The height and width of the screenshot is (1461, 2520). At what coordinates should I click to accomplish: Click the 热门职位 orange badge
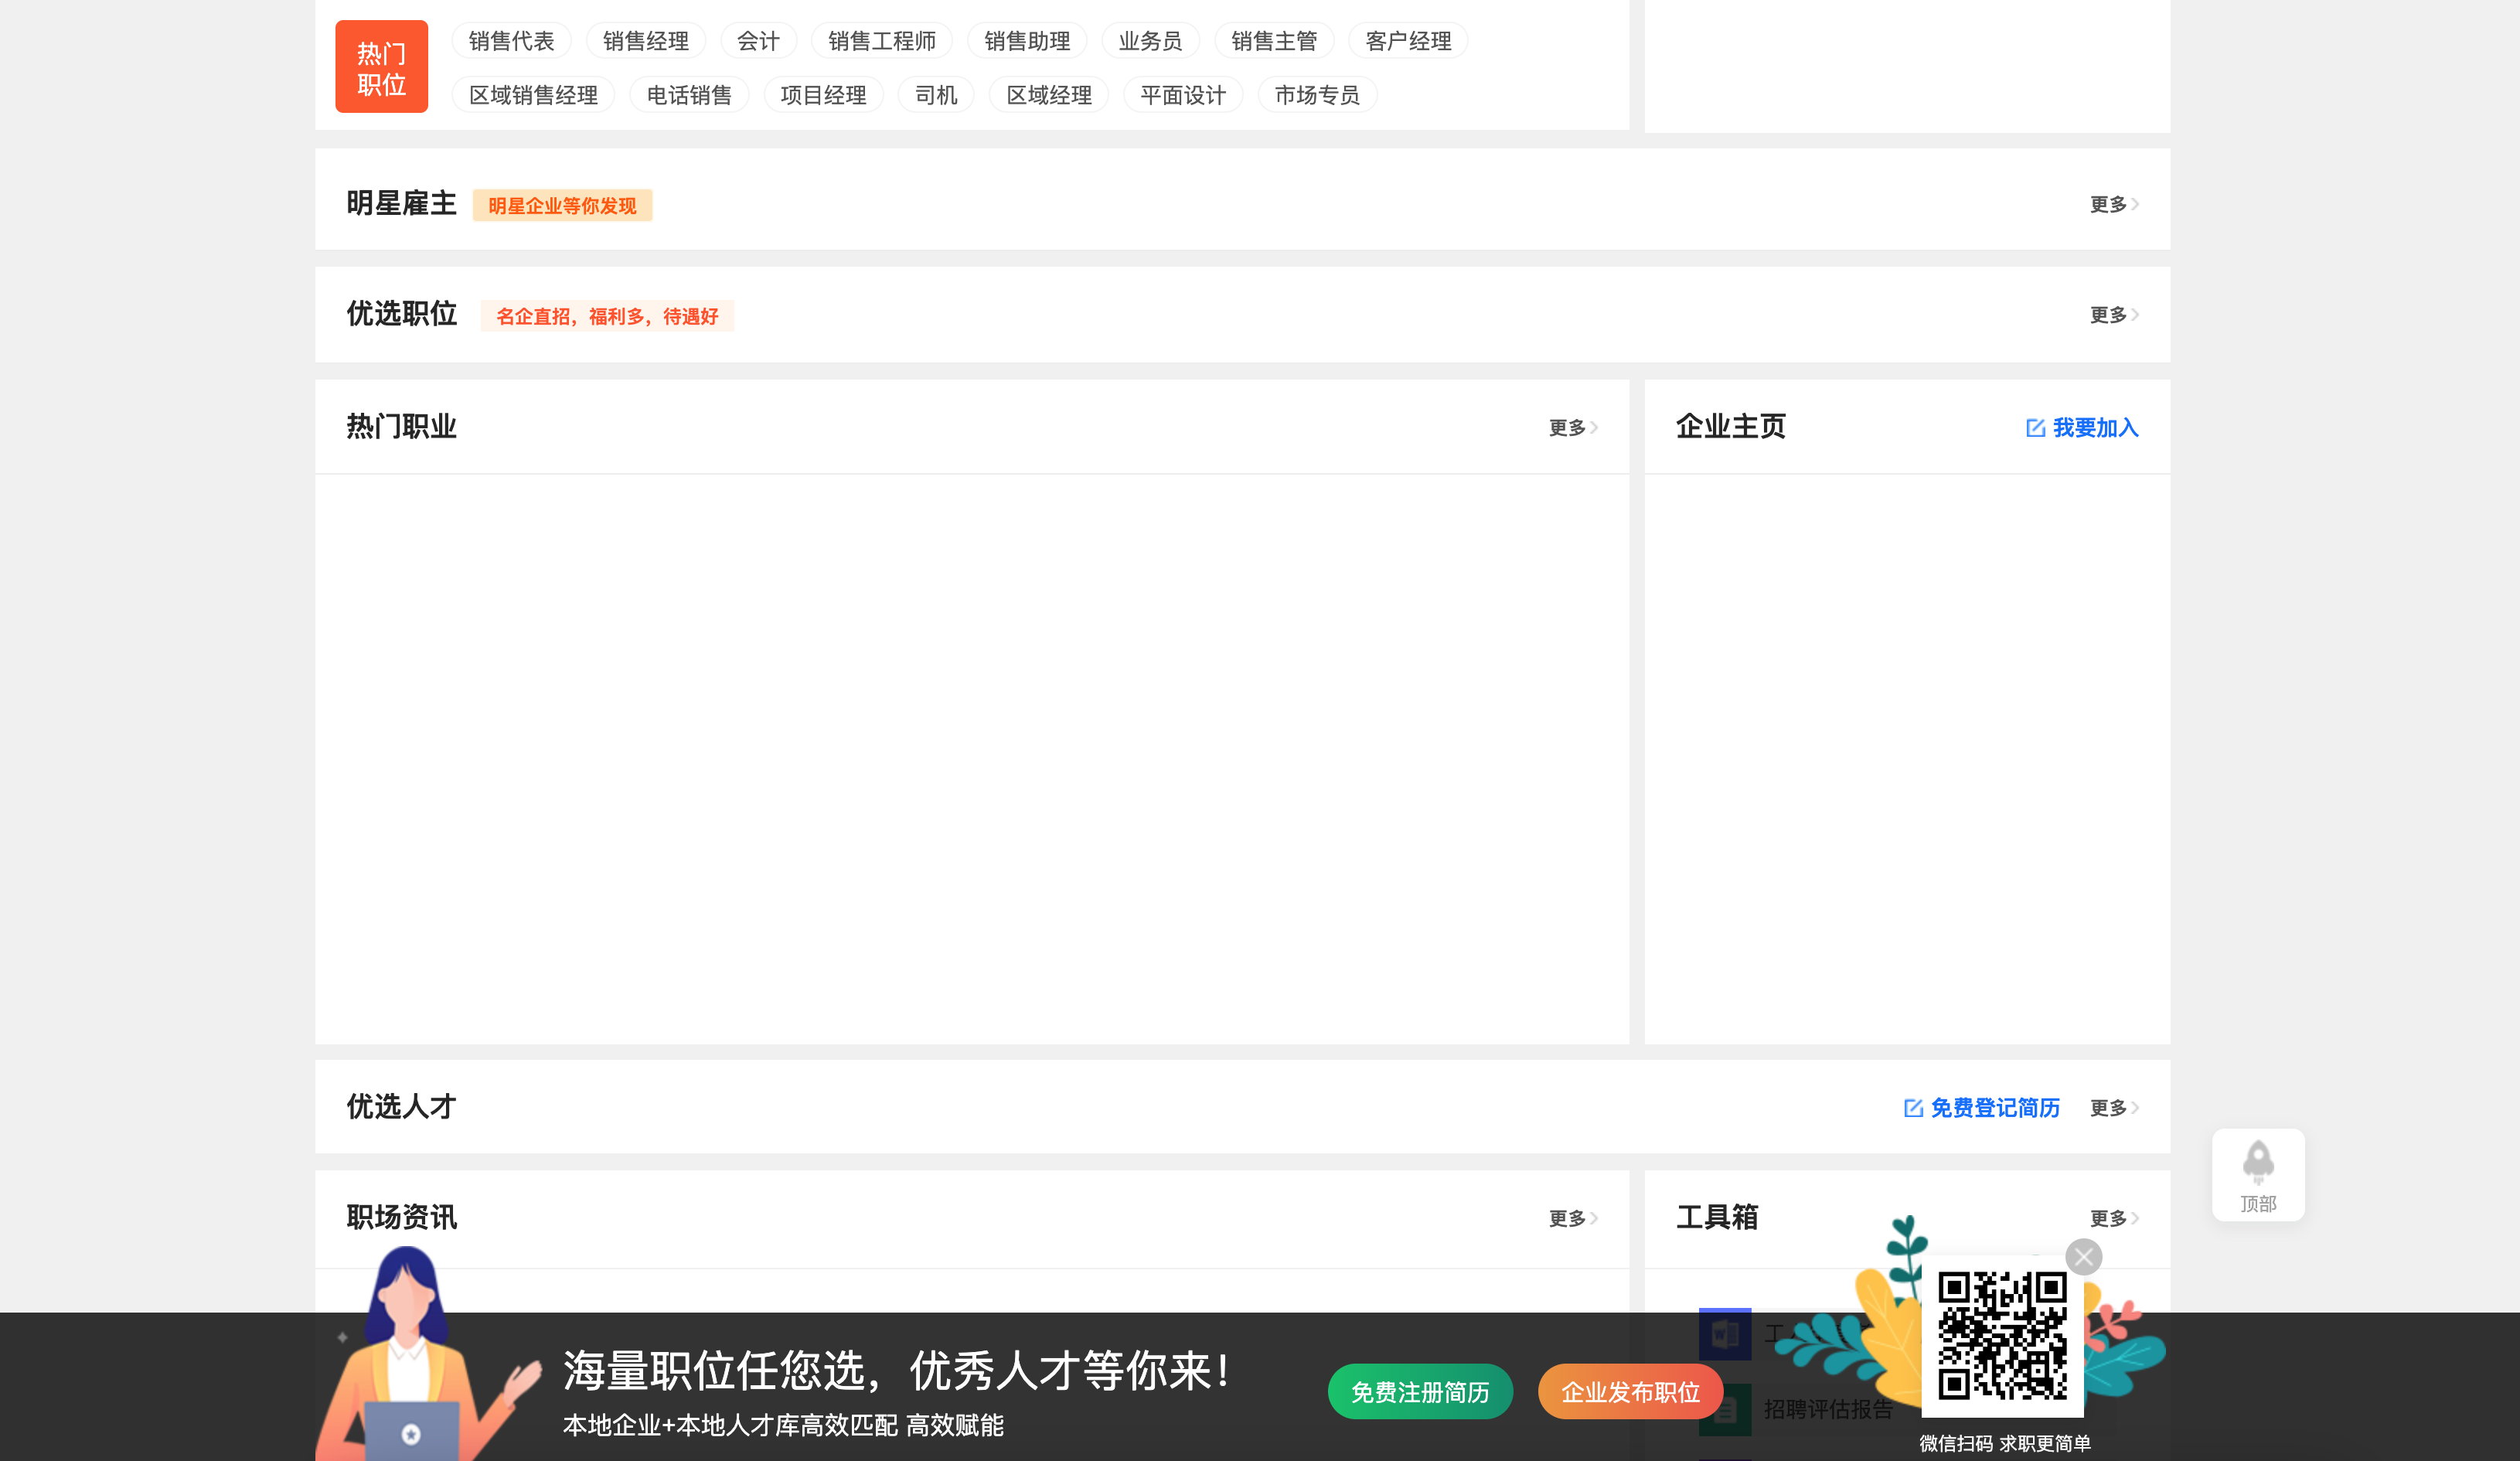pos(381,67)
